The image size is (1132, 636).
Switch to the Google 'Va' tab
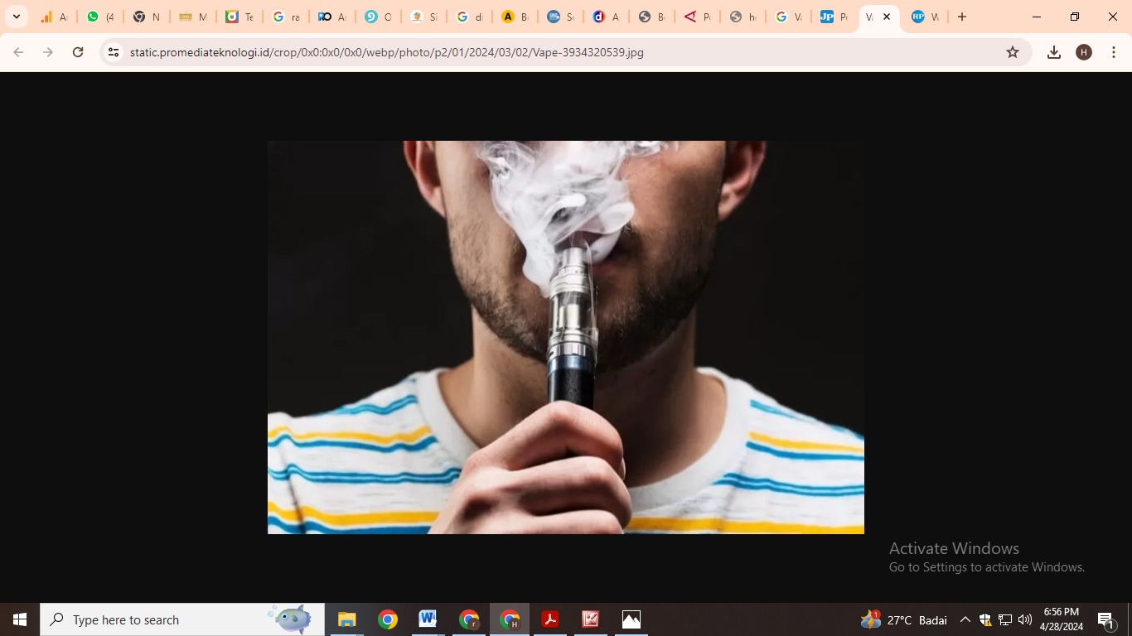click(789, 17)
